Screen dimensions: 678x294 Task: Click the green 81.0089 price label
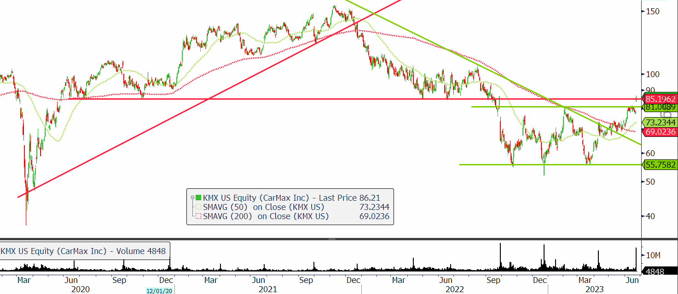coord(660,107)
